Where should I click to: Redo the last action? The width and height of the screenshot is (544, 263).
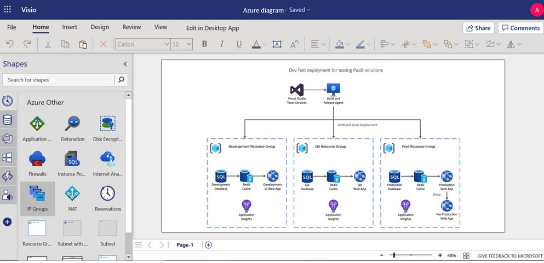27,44
